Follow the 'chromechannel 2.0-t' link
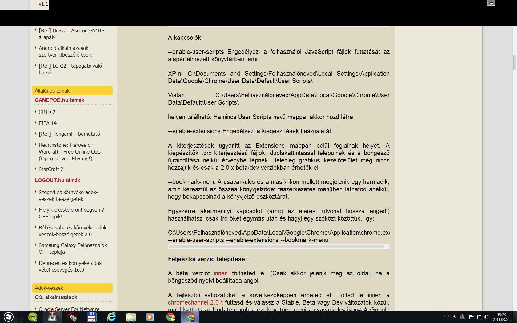This screenshot has width=517, height=323. (195, 302)
